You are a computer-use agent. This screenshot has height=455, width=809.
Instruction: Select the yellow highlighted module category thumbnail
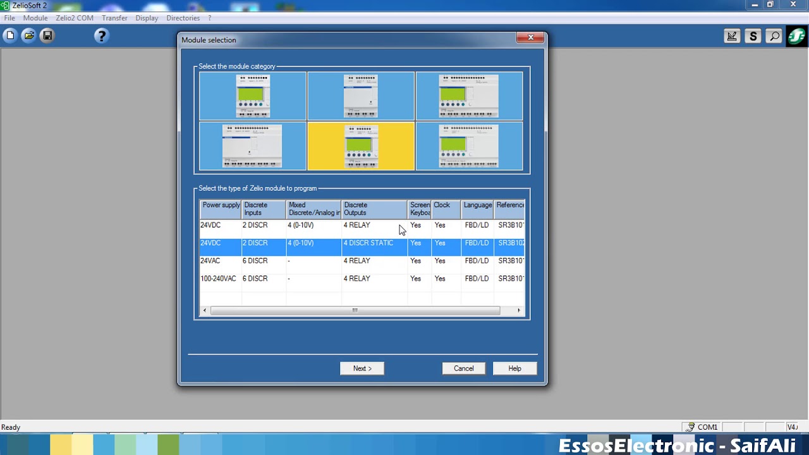(361, 146)
